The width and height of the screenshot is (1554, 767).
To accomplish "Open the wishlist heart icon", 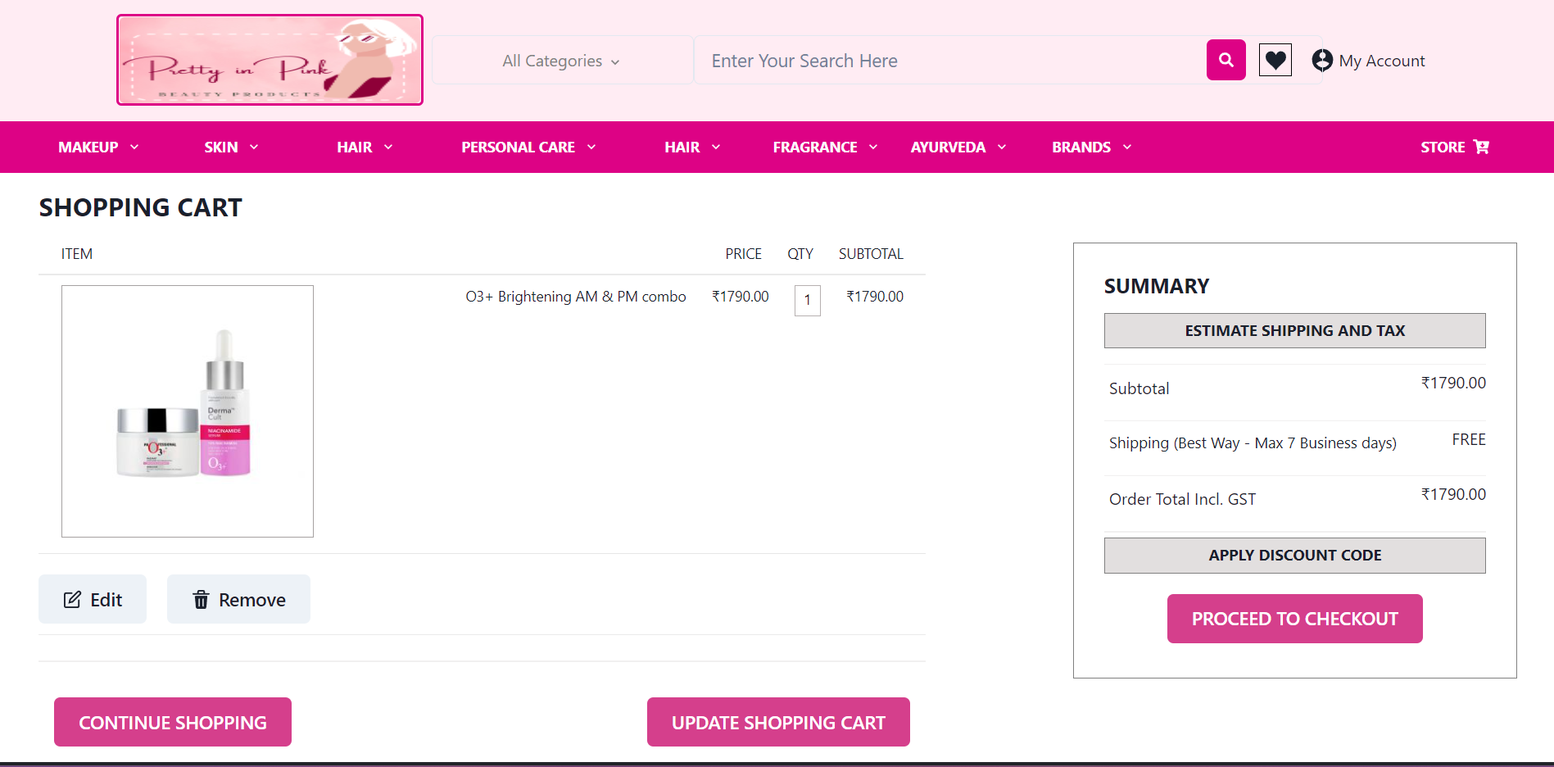I will pyautogui.click(x=1275, y=60).
